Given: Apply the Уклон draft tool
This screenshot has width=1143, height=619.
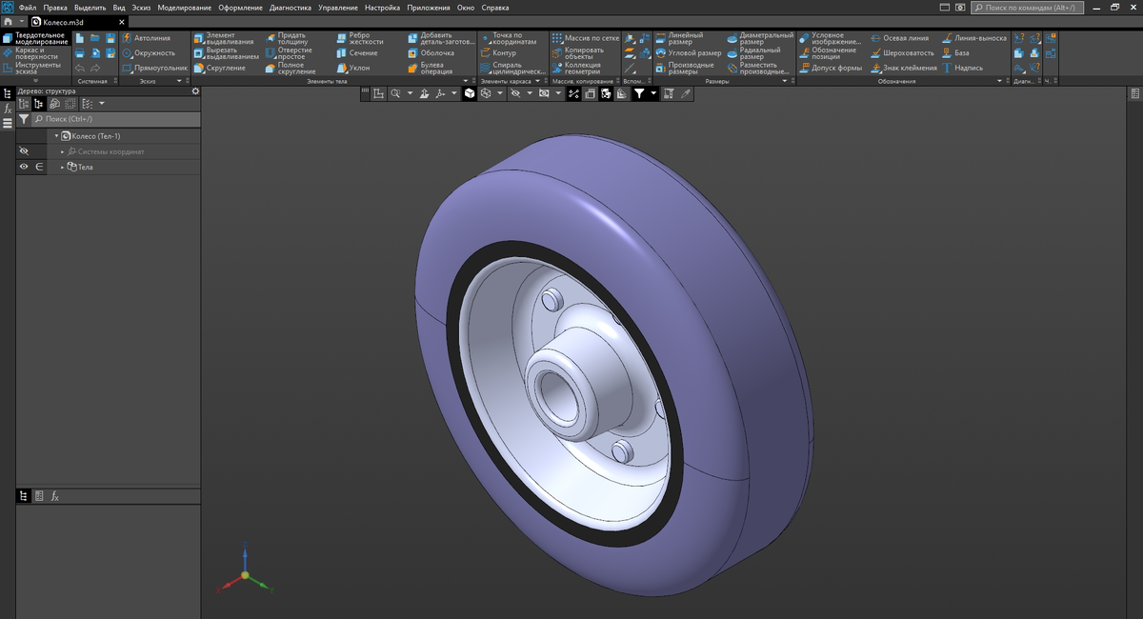Looking at the screenshot, I should (x=352, y=69).
